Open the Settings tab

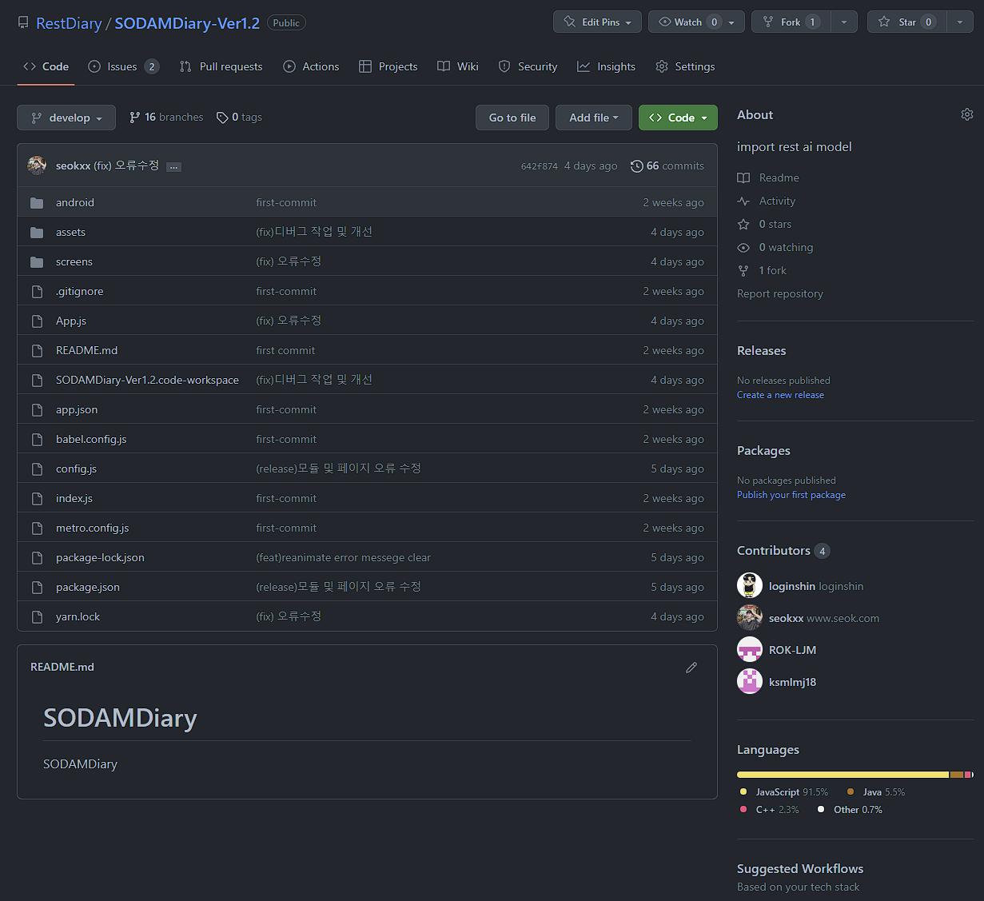(685, 66)
